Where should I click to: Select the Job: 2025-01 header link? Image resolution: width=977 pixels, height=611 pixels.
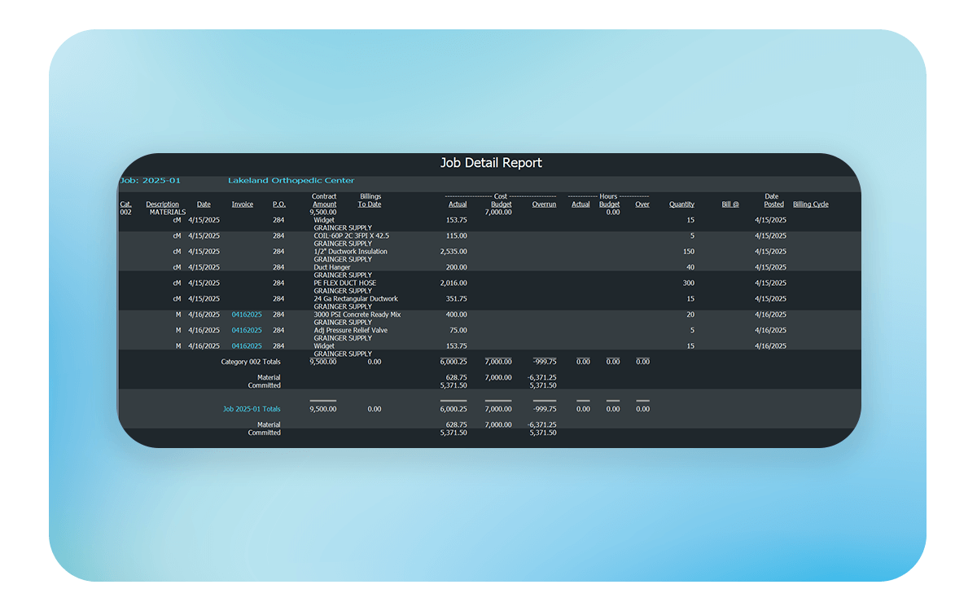(x=151, y=181)
